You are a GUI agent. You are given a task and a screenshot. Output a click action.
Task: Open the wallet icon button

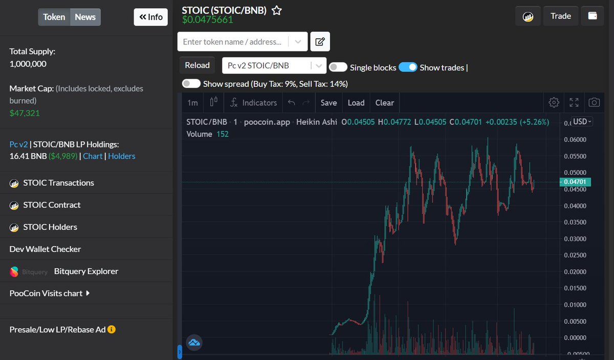coord(593,16)
